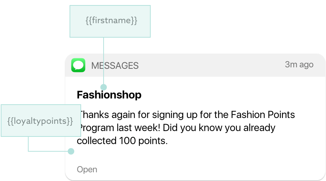
Task: Select the {{loyaltypoints}} placeholder tag
Action: tap(40, 121)
